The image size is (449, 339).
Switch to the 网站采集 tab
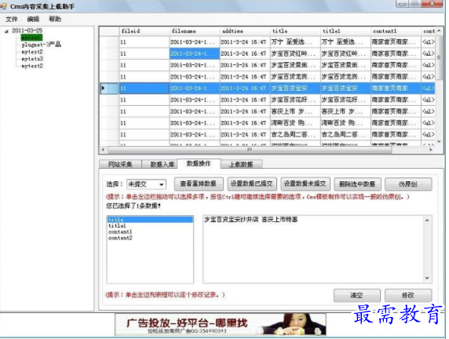click(120, 164)
